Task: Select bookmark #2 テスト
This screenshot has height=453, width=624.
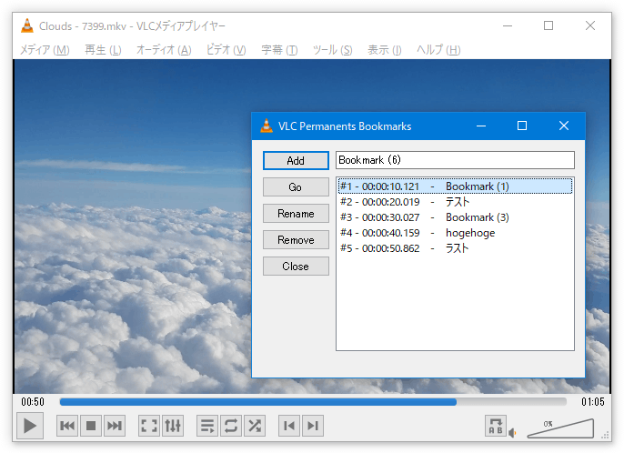Action: (x=455, y=202)
